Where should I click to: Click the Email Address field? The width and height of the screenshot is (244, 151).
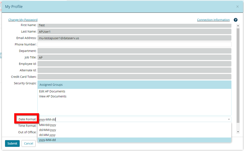point(134,38)
